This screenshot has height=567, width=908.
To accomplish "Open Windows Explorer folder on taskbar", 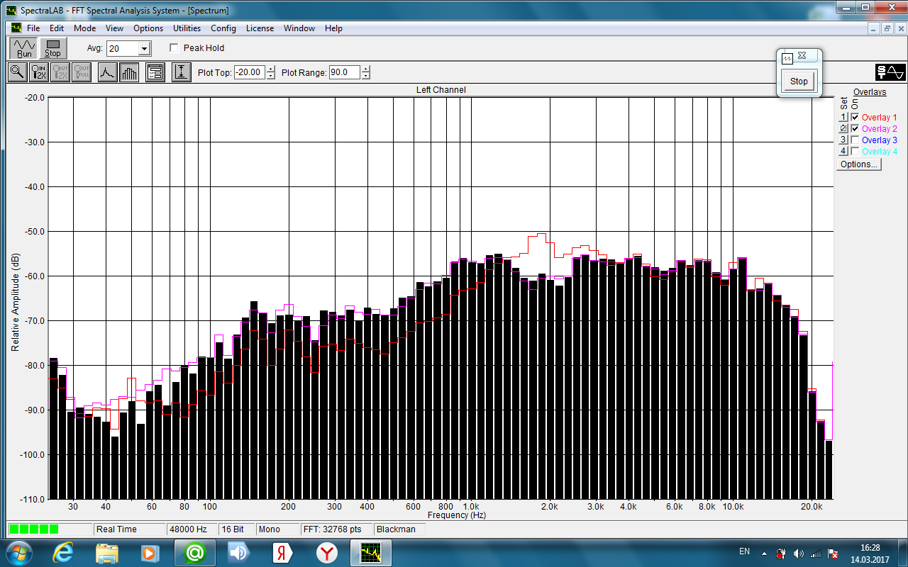I will click(x=107, y=552).
